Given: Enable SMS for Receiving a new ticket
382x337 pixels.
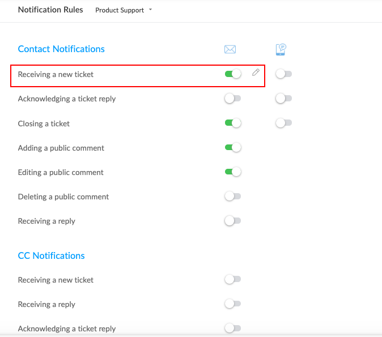Looking at the screenshot, I should click(283, 74).
